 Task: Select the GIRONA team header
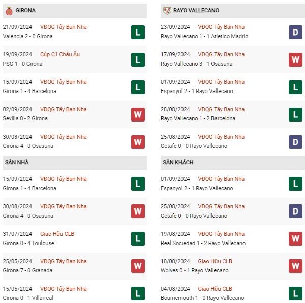[25, 10]
